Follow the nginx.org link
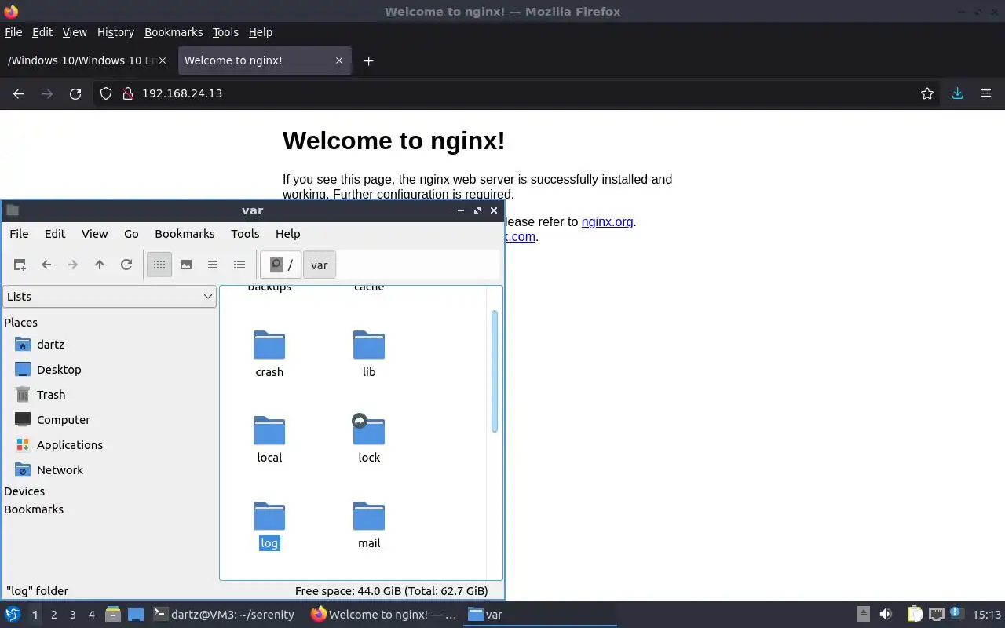 point(607,222)
